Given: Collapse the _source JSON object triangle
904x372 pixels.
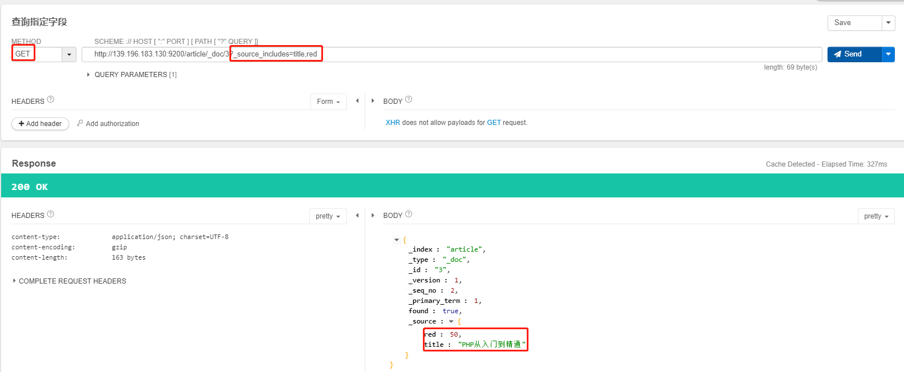Looking at the screenshot, I should 451,322.
